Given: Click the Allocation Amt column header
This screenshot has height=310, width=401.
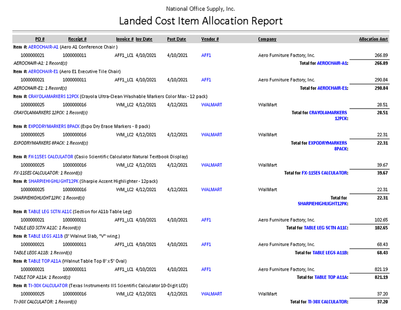Looking at the screenshot, I should tap(373, 39).
